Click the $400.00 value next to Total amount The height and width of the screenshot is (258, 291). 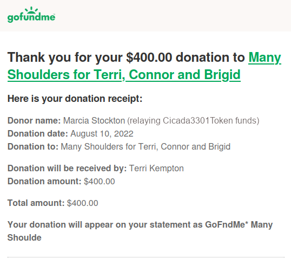(x=82, y=203)
